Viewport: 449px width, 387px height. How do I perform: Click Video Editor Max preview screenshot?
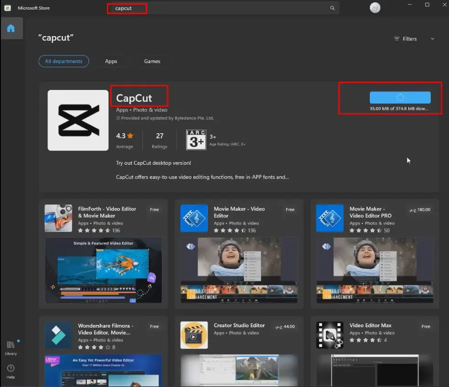[375, 371]
